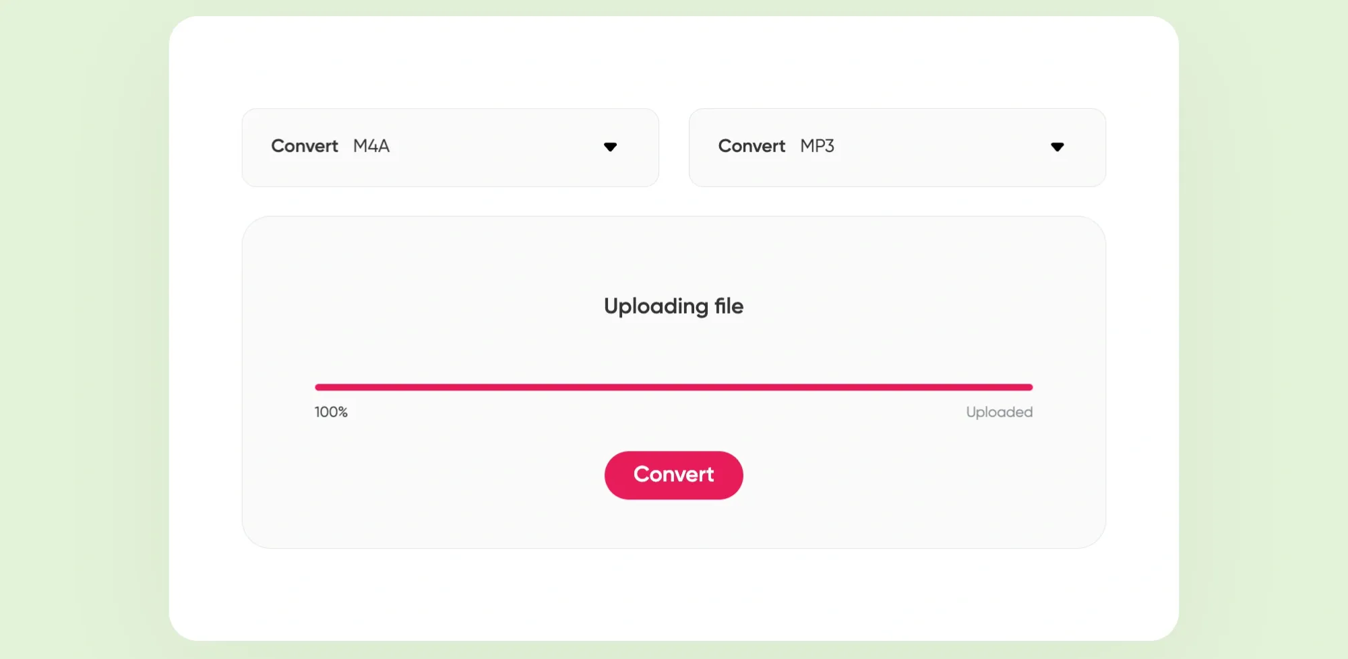Click the Uploaded status label
The width and height of the screenshot is (1348, 659).
[999, 411]
